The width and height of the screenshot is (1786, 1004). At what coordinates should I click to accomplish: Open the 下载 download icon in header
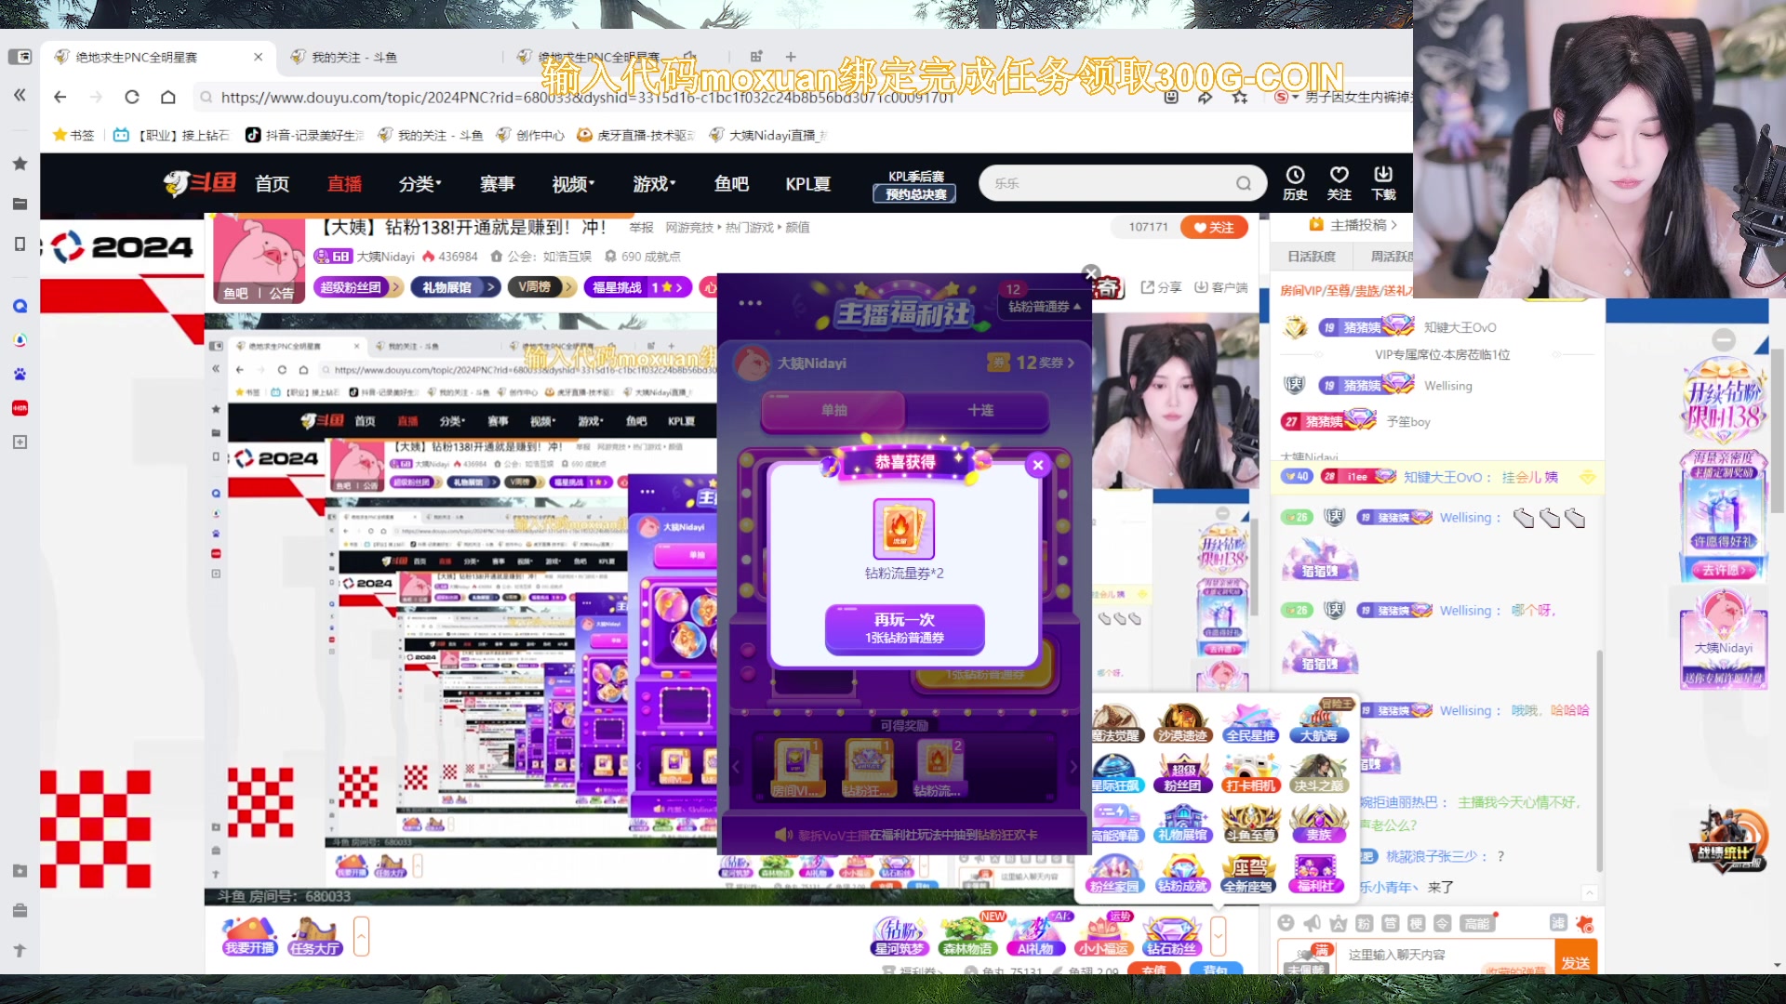(x=1383, y=182)
